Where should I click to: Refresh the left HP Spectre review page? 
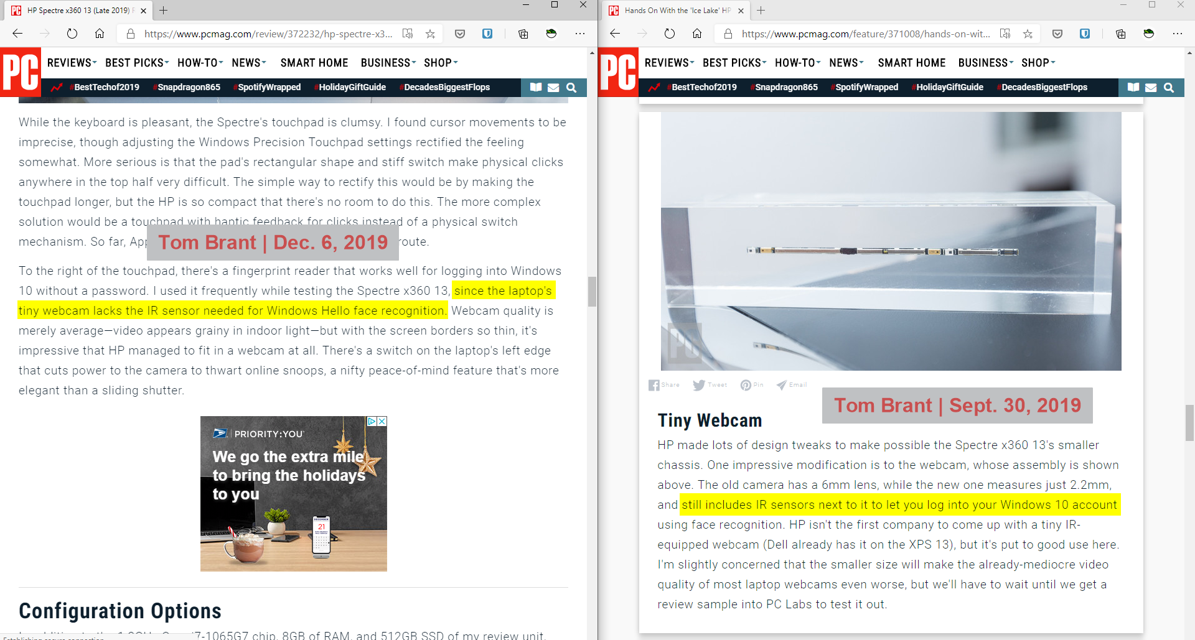pos(72,34)
